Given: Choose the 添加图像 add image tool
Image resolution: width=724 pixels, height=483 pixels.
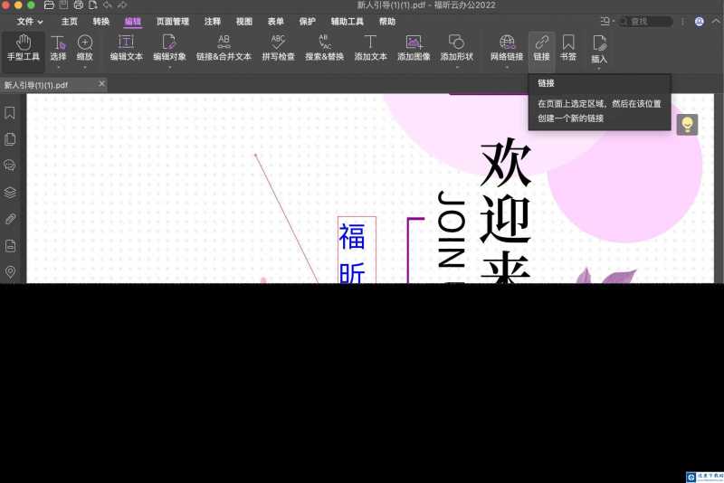Looking at the screenshot, I should (414, 48).
